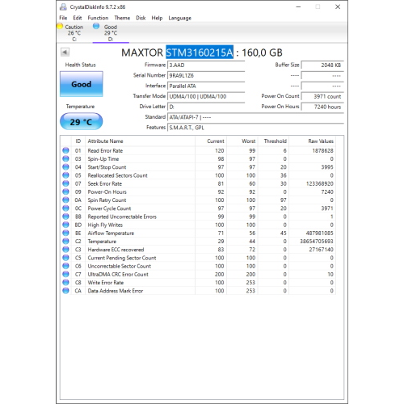This screenshot has height=404, width=404.
Task: Click status dot of Temperature C2 row
Action: click(x=65, y=242)
